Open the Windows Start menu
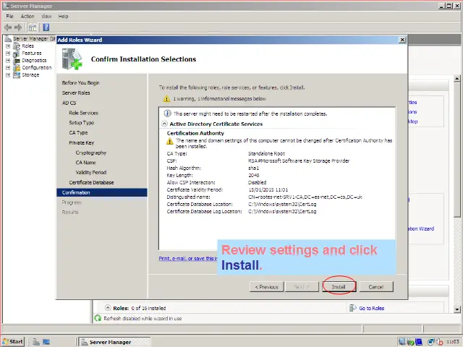This screenshot has height=347, width=463. coord(13,342)
